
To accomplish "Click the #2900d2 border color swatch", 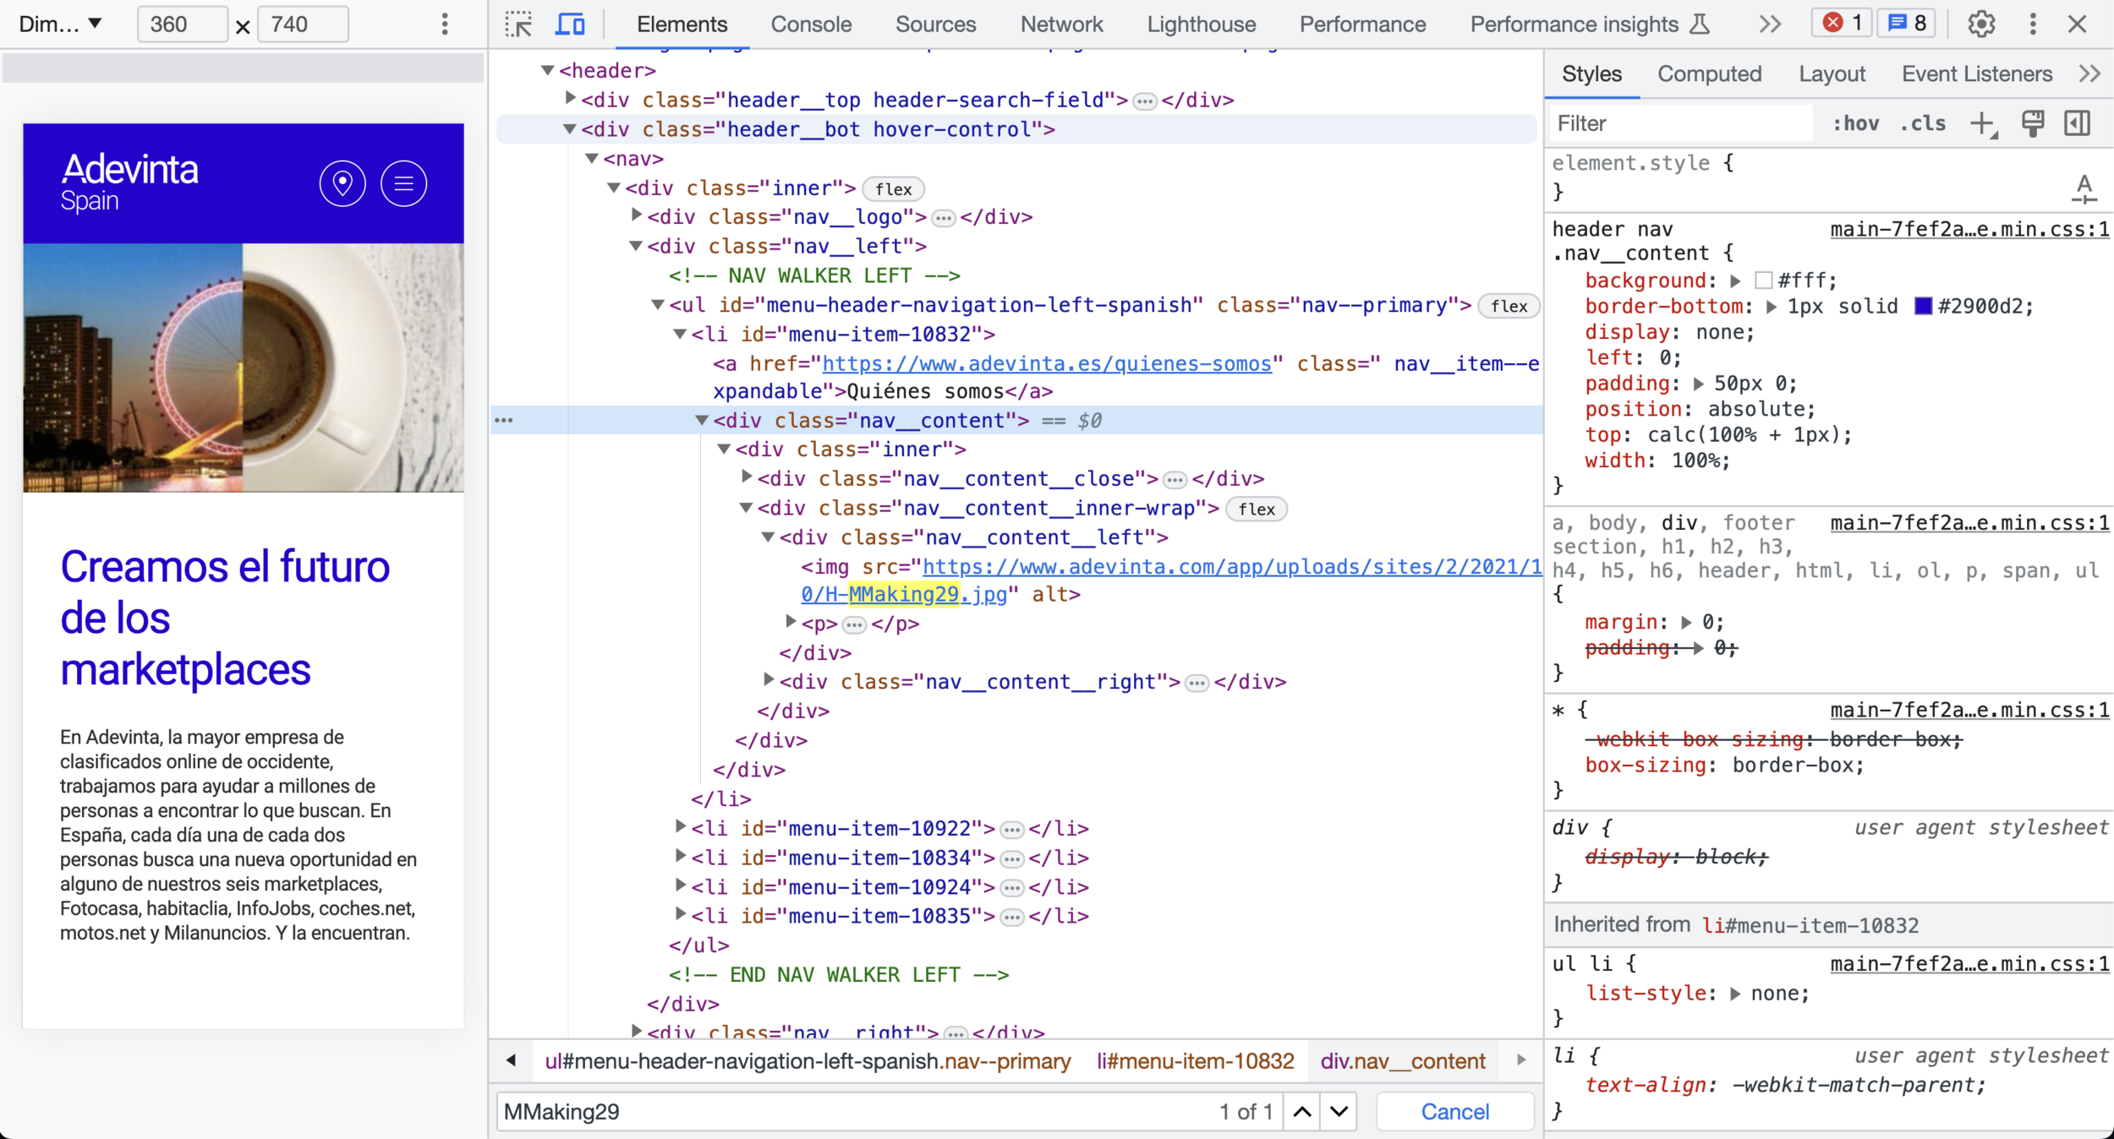I will click(x=1923, y=306).
